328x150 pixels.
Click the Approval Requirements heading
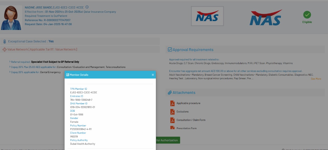[x=193, y=50]
